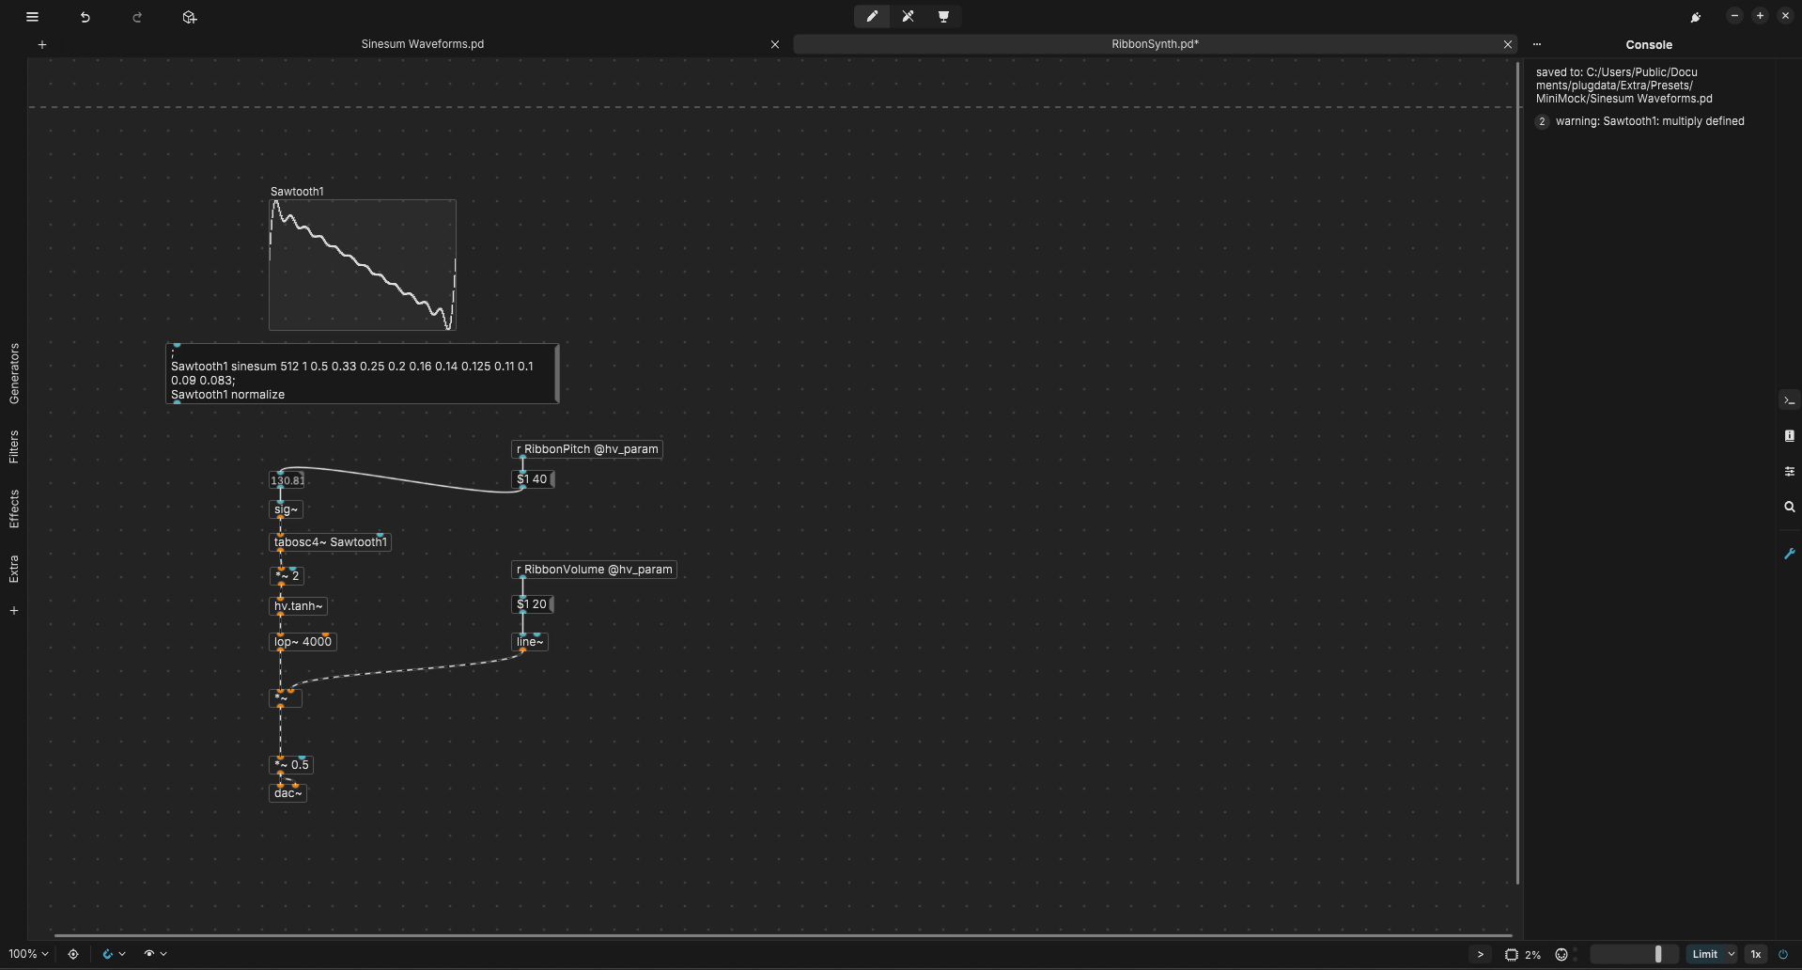1802x970 pixels.
Task: Toggle the Limit limiter button
Action: click(x=1704, y=954)
